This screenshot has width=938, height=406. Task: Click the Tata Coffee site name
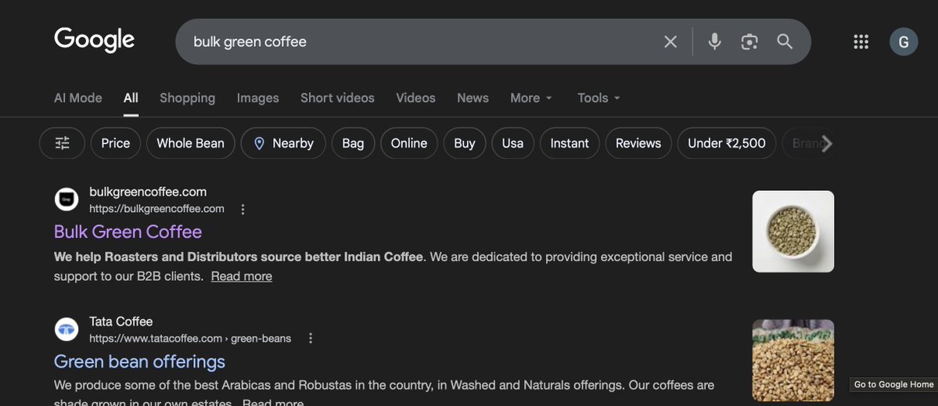[x=120, y=322]
